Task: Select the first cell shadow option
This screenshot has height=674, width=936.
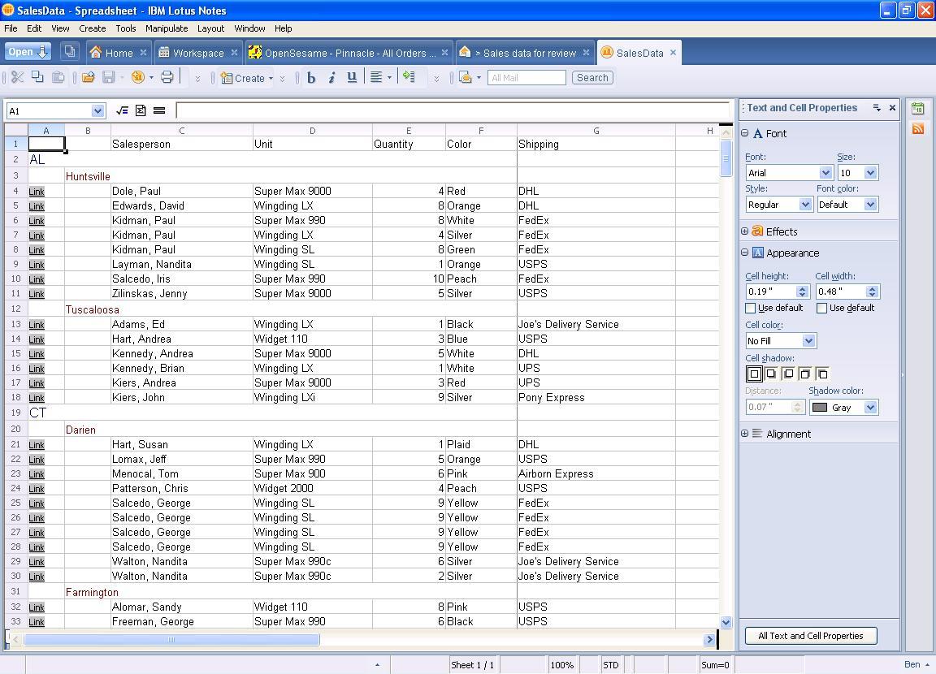Action: click(754, 374)
